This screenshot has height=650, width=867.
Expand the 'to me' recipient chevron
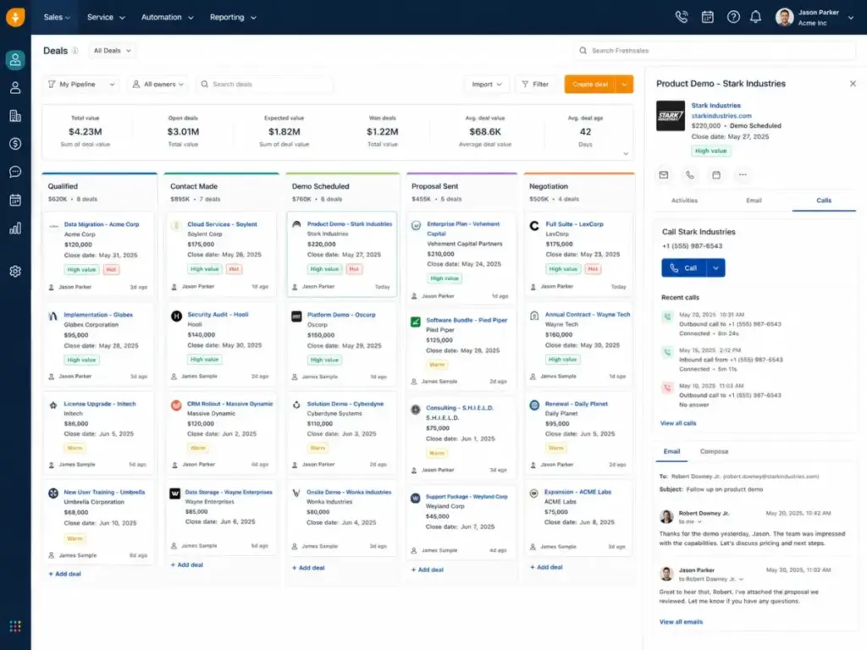tap(699, 521)
